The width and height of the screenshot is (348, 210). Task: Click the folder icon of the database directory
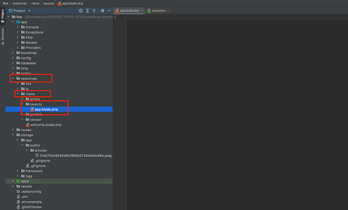point(18,63)
